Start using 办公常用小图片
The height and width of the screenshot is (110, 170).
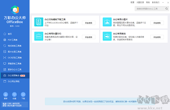pyautogui.click(x=157, y=23)
